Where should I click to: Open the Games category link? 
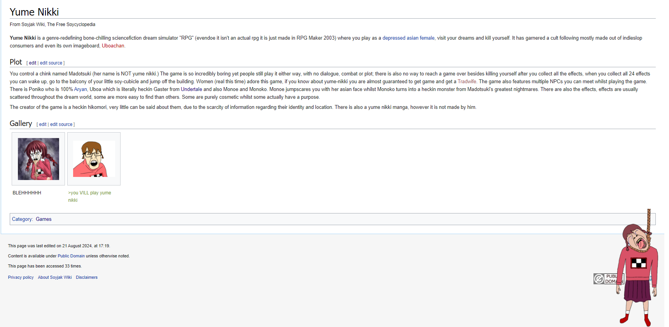44,219
